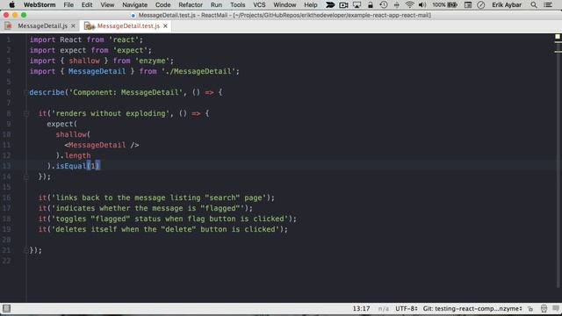This screenshot has width=562, height=316.
Task: Open the Window menu
Action: pyautogui.click(x=285, y=5)
